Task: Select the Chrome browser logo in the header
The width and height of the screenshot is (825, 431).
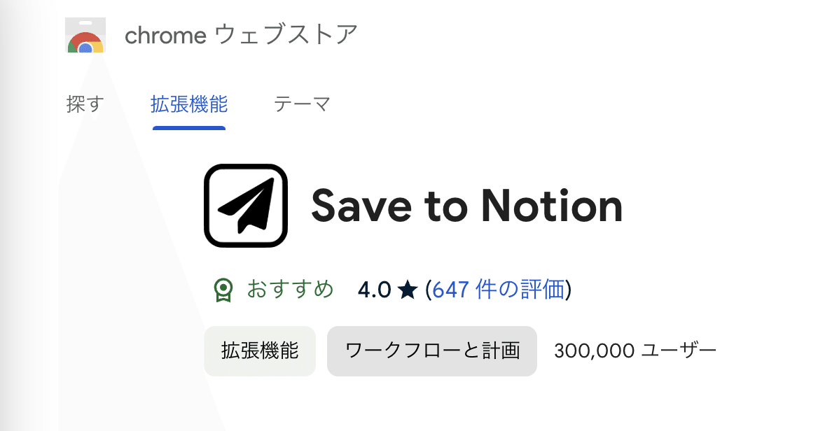Action: (x=84, y=34)
